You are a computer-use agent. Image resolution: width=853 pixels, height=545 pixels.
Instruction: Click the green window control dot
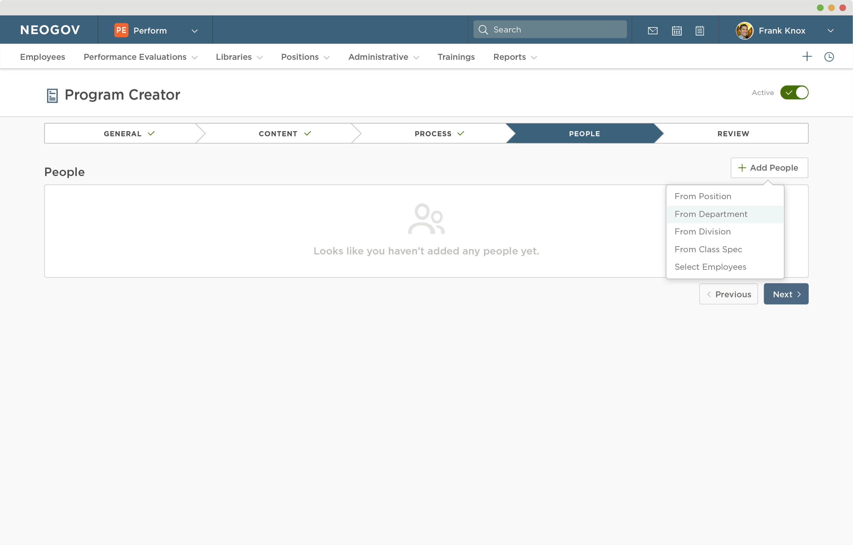coord(820,8)
